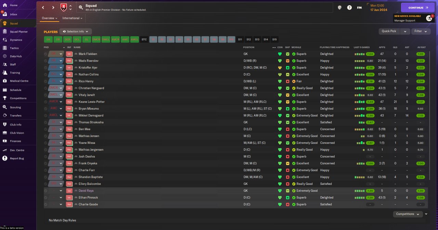Click the club crest badge
This screenshot has width=438, height=230.
[x=63, y=7]
